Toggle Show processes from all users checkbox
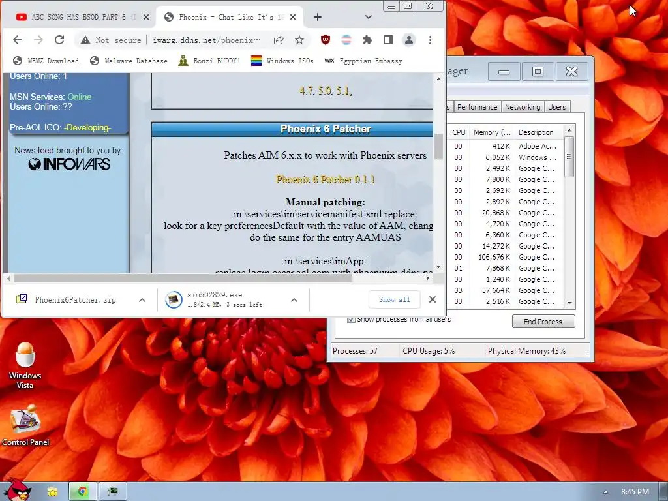The height and width of the screenshot is (501, 668). click(x=351, y=320)
